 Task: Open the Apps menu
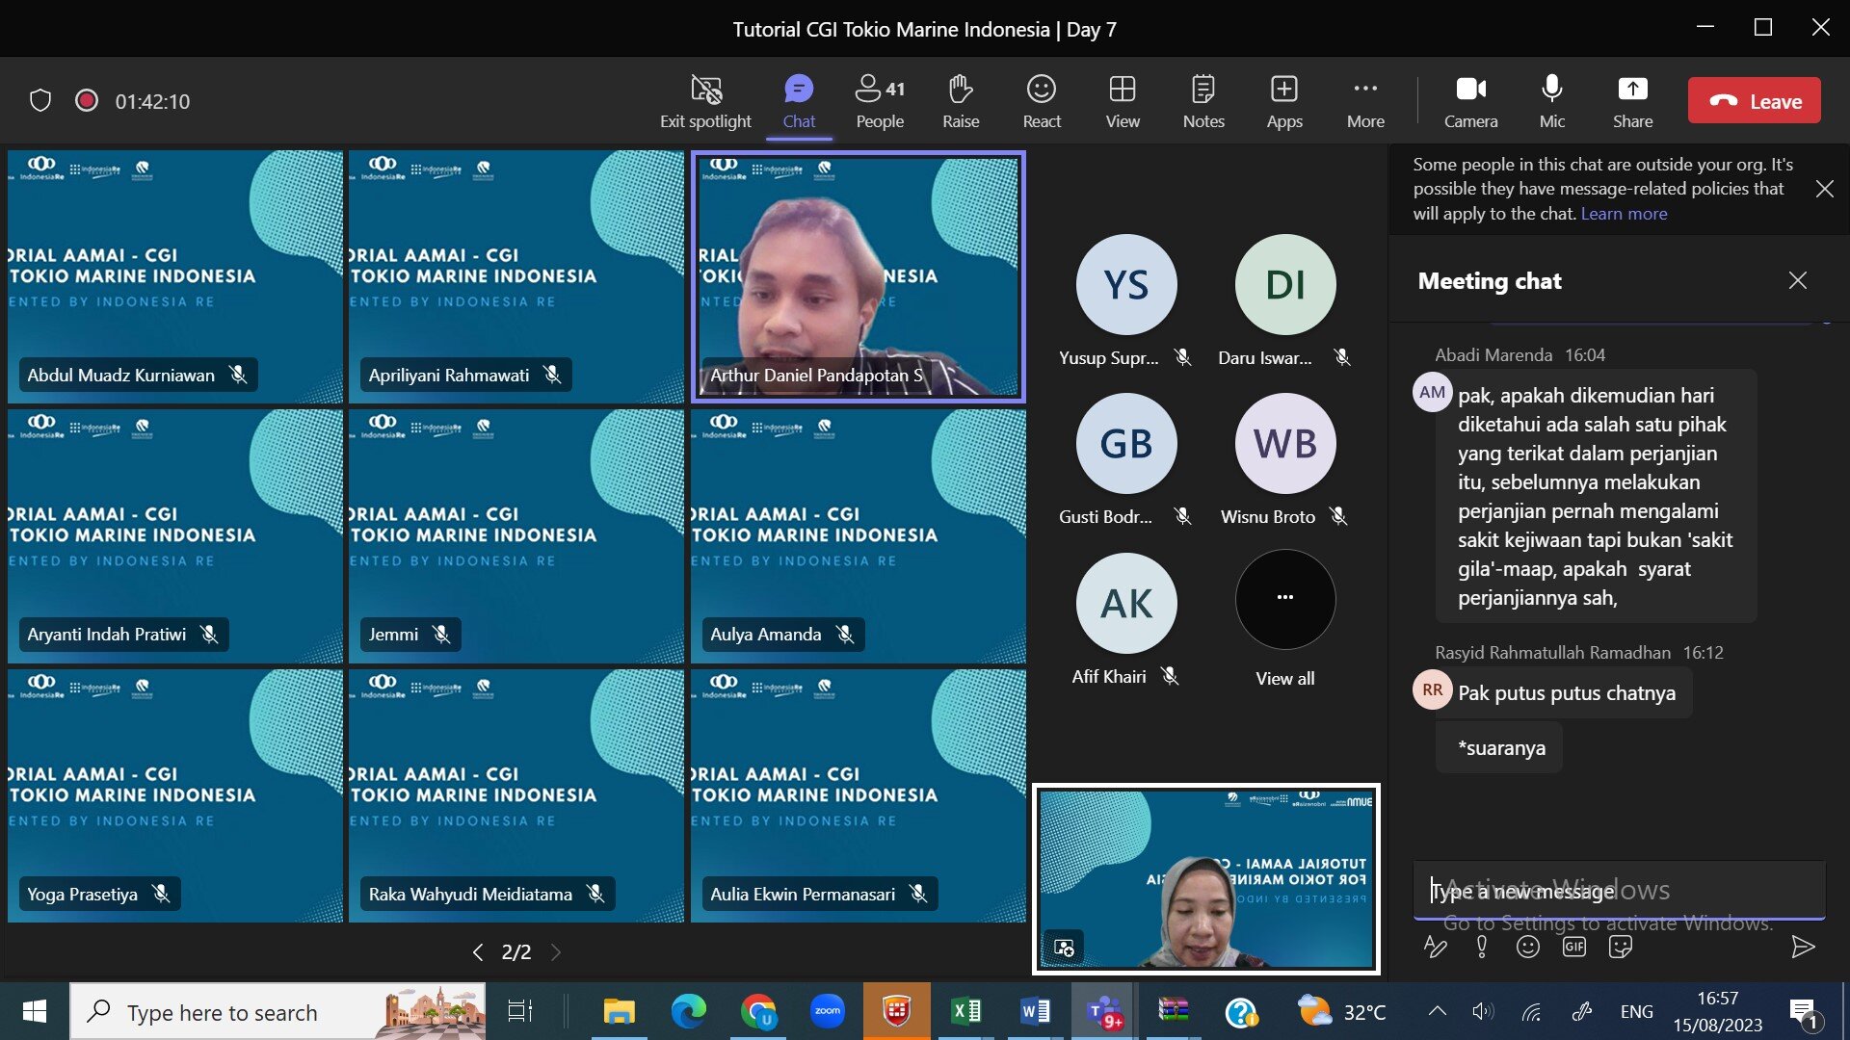point(1284,101)
